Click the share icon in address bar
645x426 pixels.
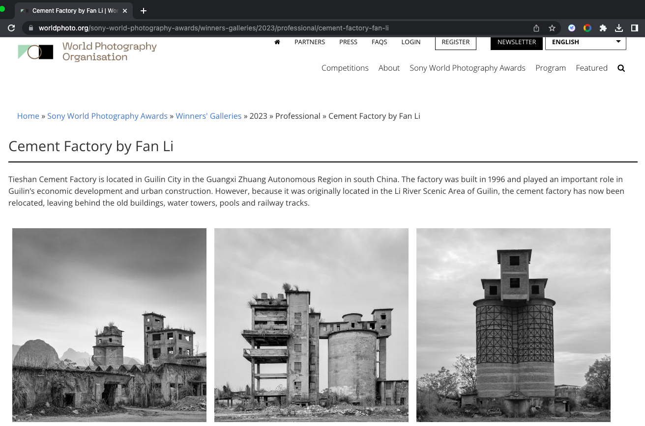click(x=536, y=28)
